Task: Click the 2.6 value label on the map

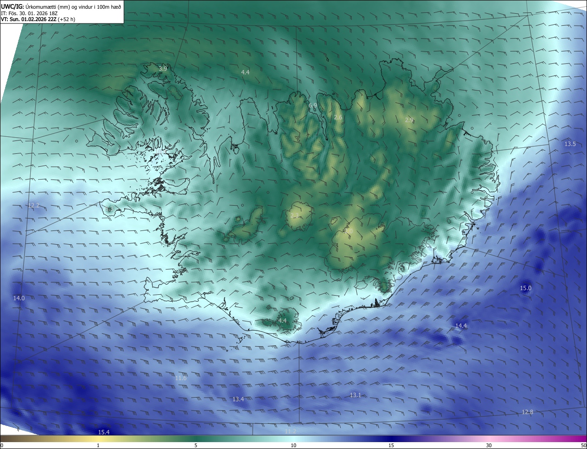Action: coord(338,118)
